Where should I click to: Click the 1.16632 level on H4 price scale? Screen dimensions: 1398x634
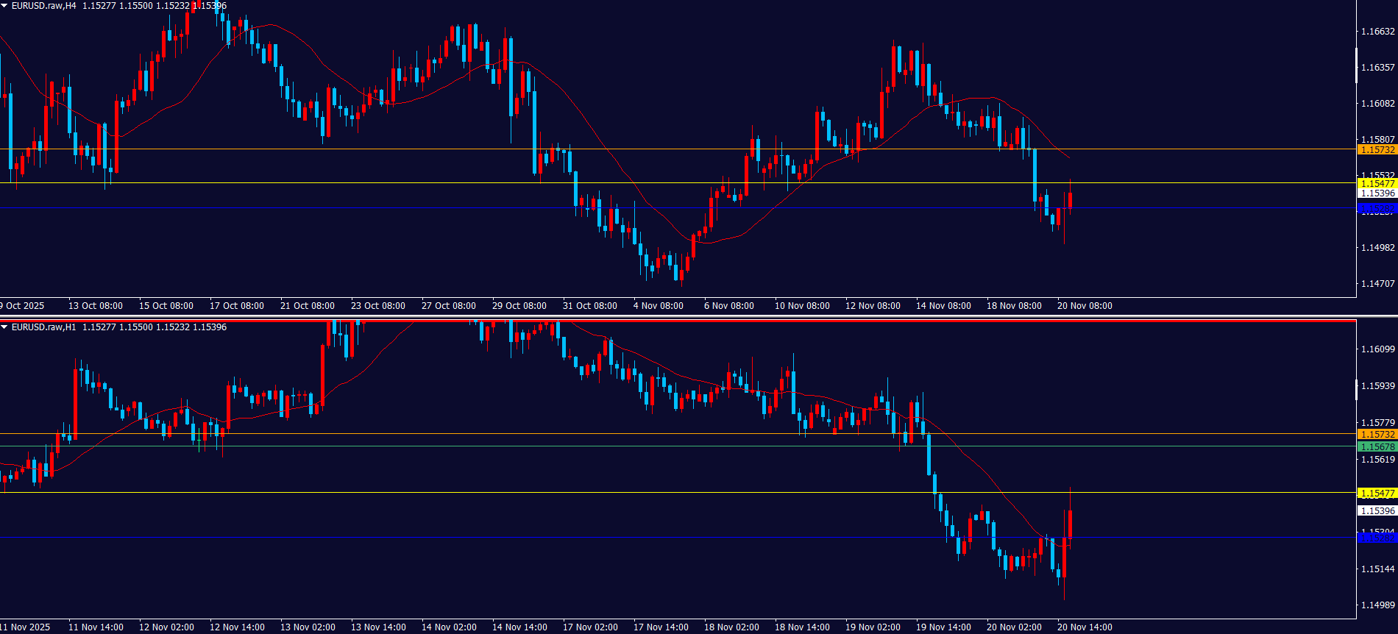(1377, 32)
